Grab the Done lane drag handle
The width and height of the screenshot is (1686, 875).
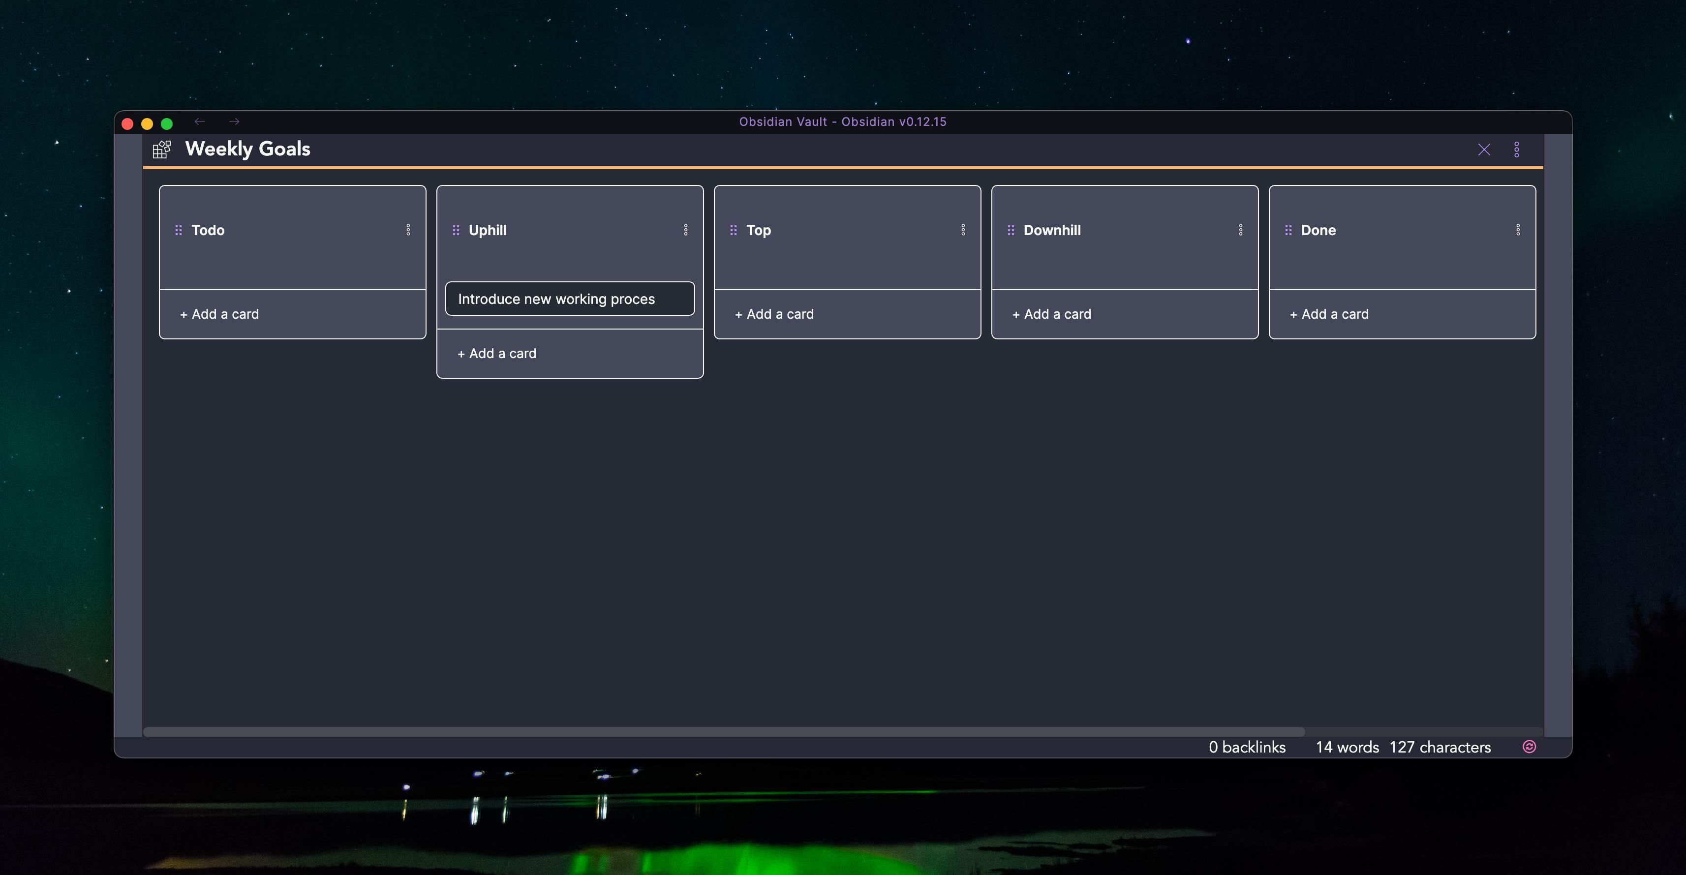(x=1288, y=230)
